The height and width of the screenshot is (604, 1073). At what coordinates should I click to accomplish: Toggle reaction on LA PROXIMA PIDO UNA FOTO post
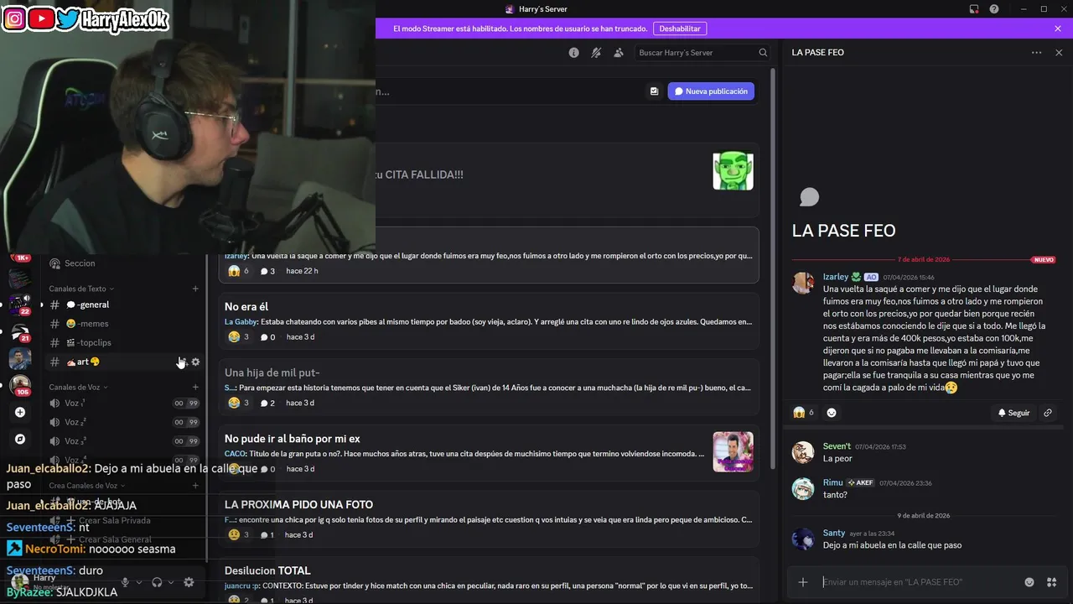(x=239, y=535)
